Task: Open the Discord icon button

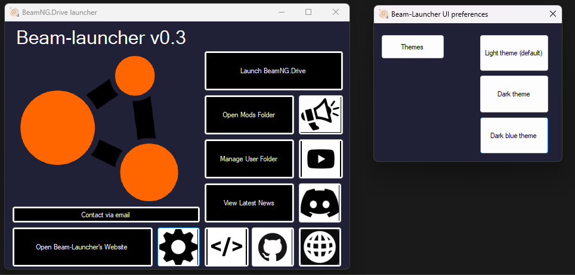Action: click(x=320, y=203)
